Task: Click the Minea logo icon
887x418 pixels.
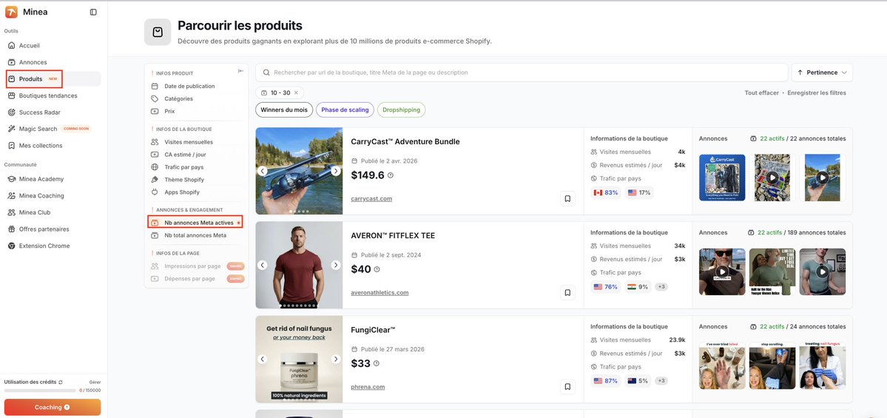Action: pos(11,12)
